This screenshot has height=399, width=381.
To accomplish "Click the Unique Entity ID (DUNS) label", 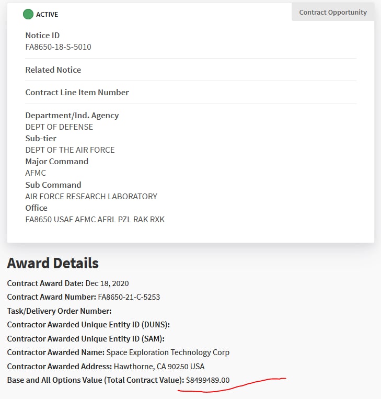I will [x=88, y=325].
